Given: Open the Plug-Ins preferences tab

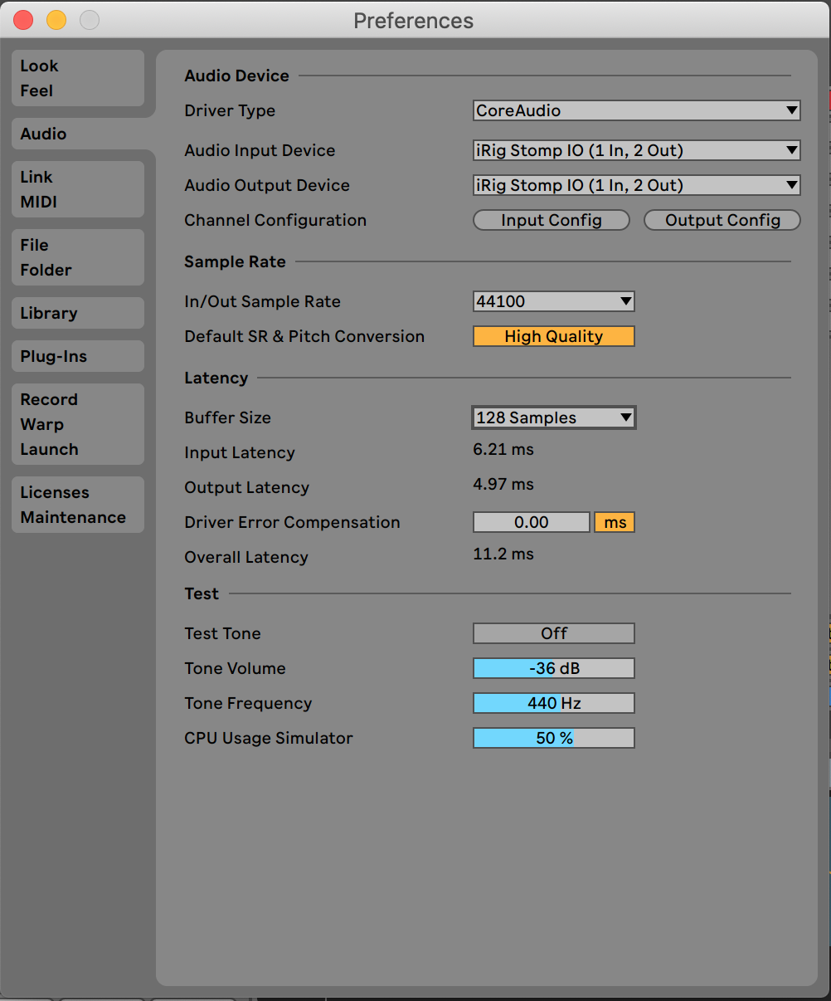Looking at the screenshot, I should point(77,356).
